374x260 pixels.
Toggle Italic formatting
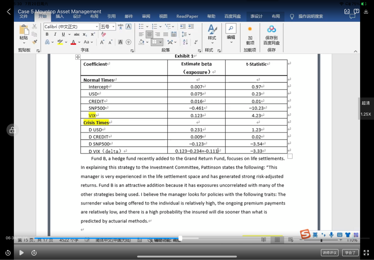coord(55,34)
